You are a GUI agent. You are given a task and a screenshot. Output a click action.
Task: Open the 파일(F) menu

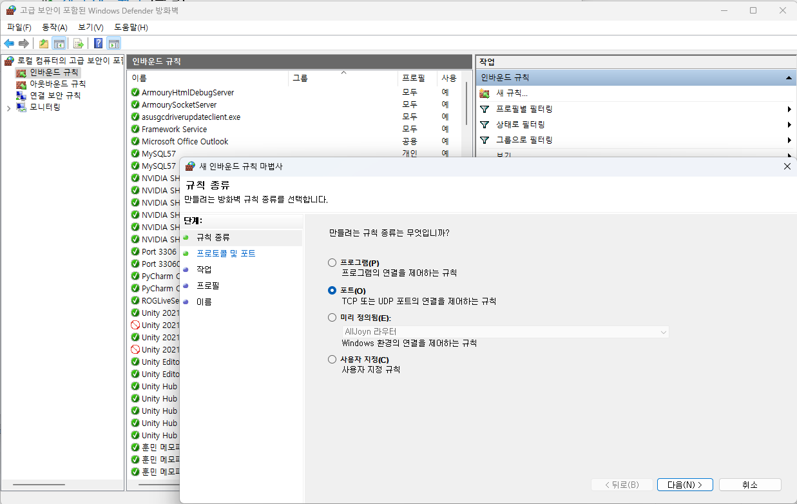pyautogui.click(x=19, y=27)
